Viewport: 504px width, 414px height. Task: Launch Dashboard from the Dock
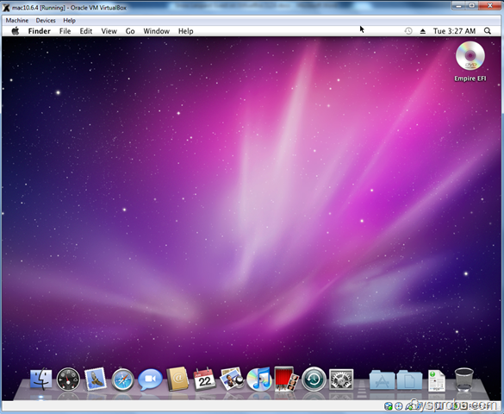click(68, 379)
